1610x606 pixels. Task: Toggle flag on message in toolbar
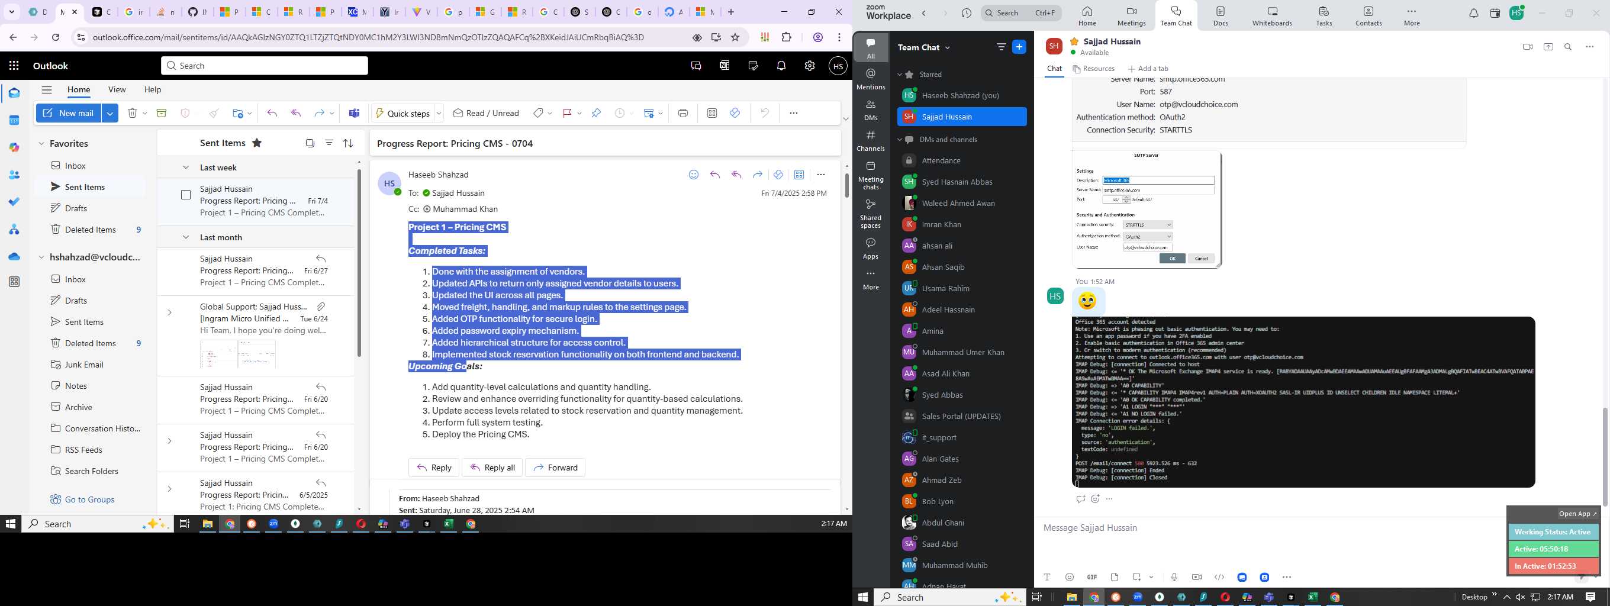567,113
